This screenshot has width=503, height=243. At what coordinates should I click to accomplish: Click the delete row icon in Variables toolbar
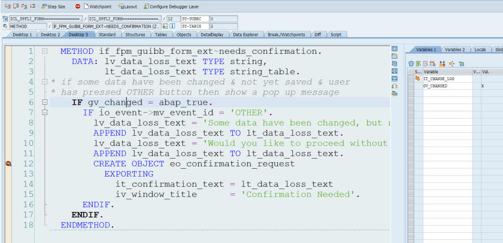point(432,64)
